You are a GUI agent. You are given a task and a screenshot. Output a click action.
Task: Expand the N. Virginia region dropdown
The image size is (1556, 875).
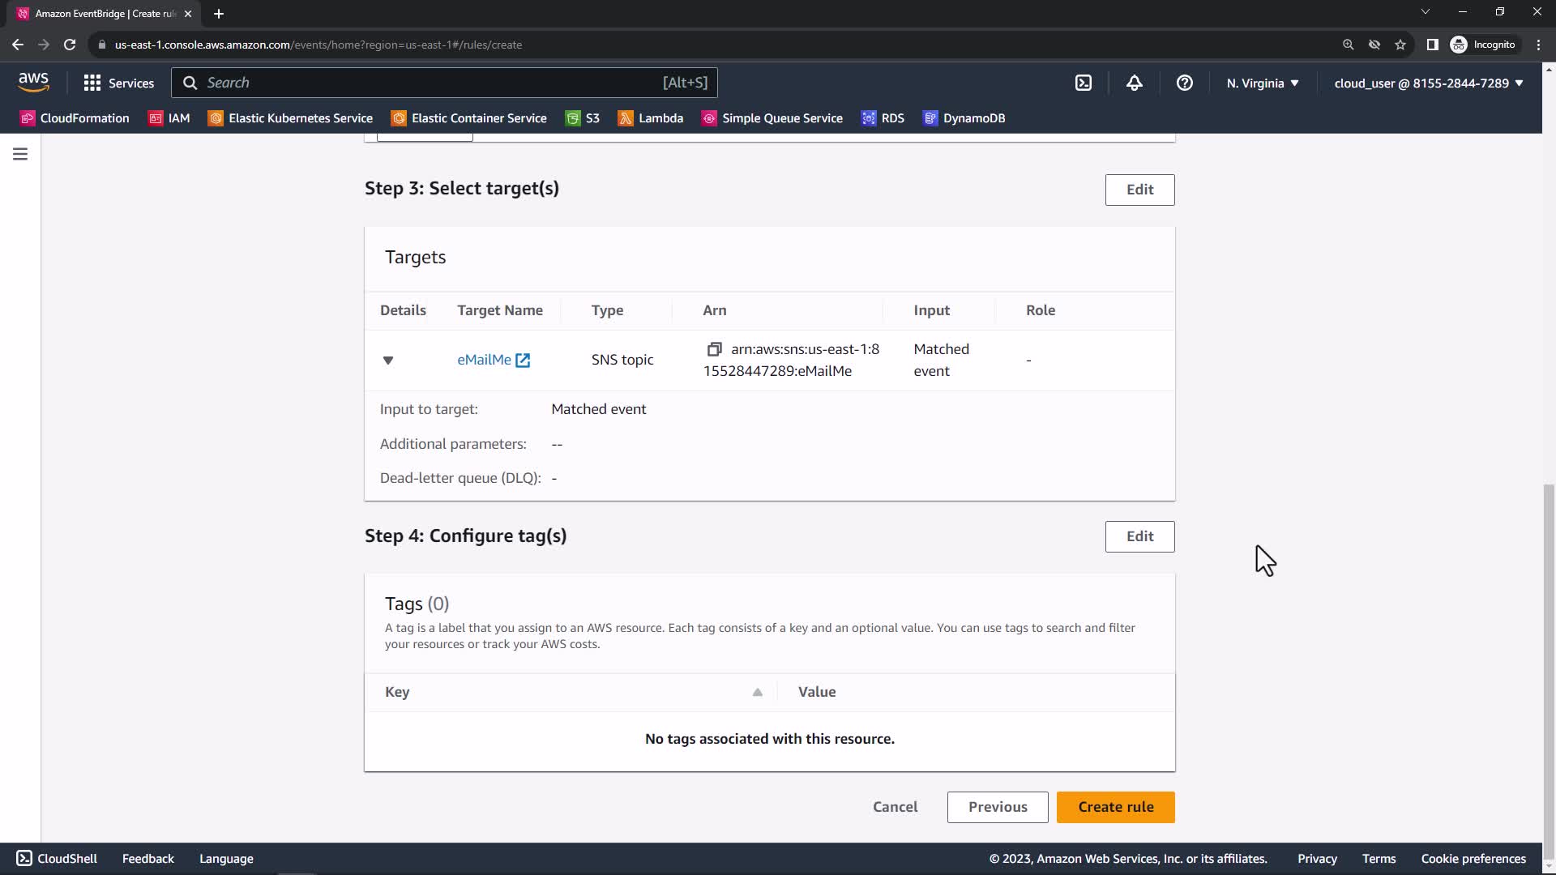1262,83
